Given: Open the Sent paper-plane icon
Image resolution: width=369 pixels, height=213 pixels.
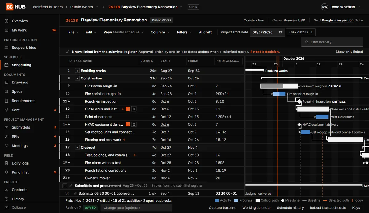Looking at the screenshot, I should (6, 110).
